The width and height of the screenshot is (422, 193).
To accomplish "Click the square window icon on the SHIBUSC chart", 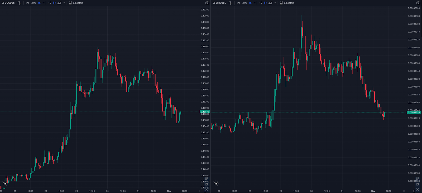I will pyautogui.click(x=418, y=184).
